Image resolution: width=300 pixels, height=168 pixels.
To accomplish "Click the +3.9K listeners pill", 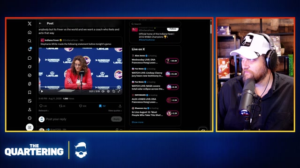I will (x=172, y=100).
